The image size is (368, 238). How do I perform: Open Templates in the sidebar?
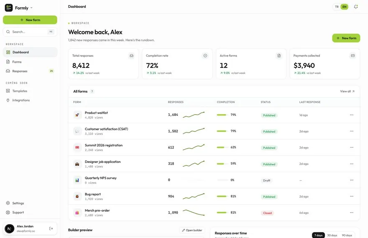tap(30, 91)
